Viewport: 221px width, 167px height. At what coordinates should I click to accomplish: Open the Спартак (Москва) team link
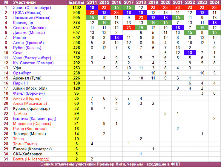coord(29,28)
